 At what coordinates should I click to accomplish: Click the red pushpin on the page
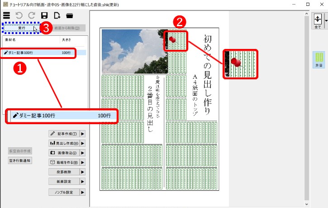click(x=171, y=39)
